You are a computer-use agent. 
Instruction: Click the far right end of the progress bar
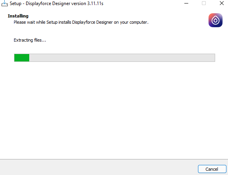point(214,58)
